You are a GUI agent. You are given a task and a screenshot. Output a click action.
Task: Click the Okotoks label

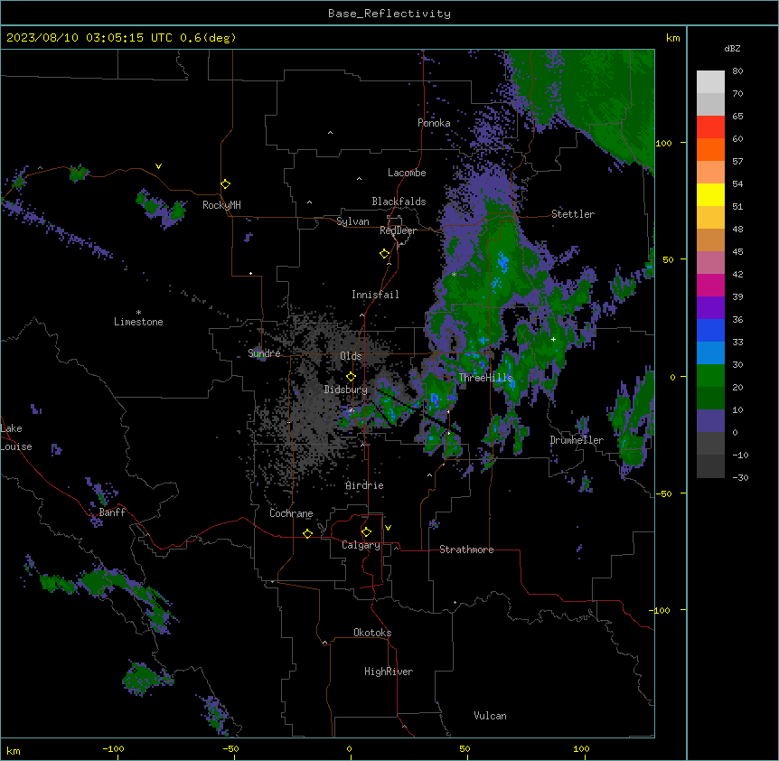pos(372,633)
